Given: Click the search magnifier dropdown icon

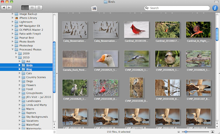Looking at the screenshot, I should tap(147, 8).
